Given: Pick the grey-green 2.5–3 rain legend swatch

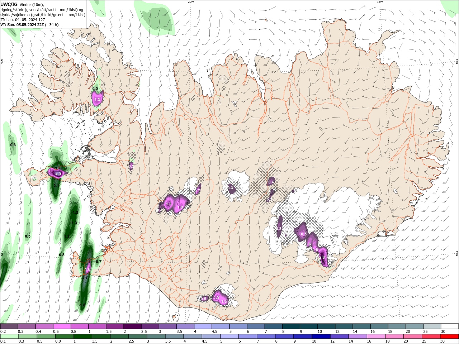Looking at the screenshot, I should 138,336.
